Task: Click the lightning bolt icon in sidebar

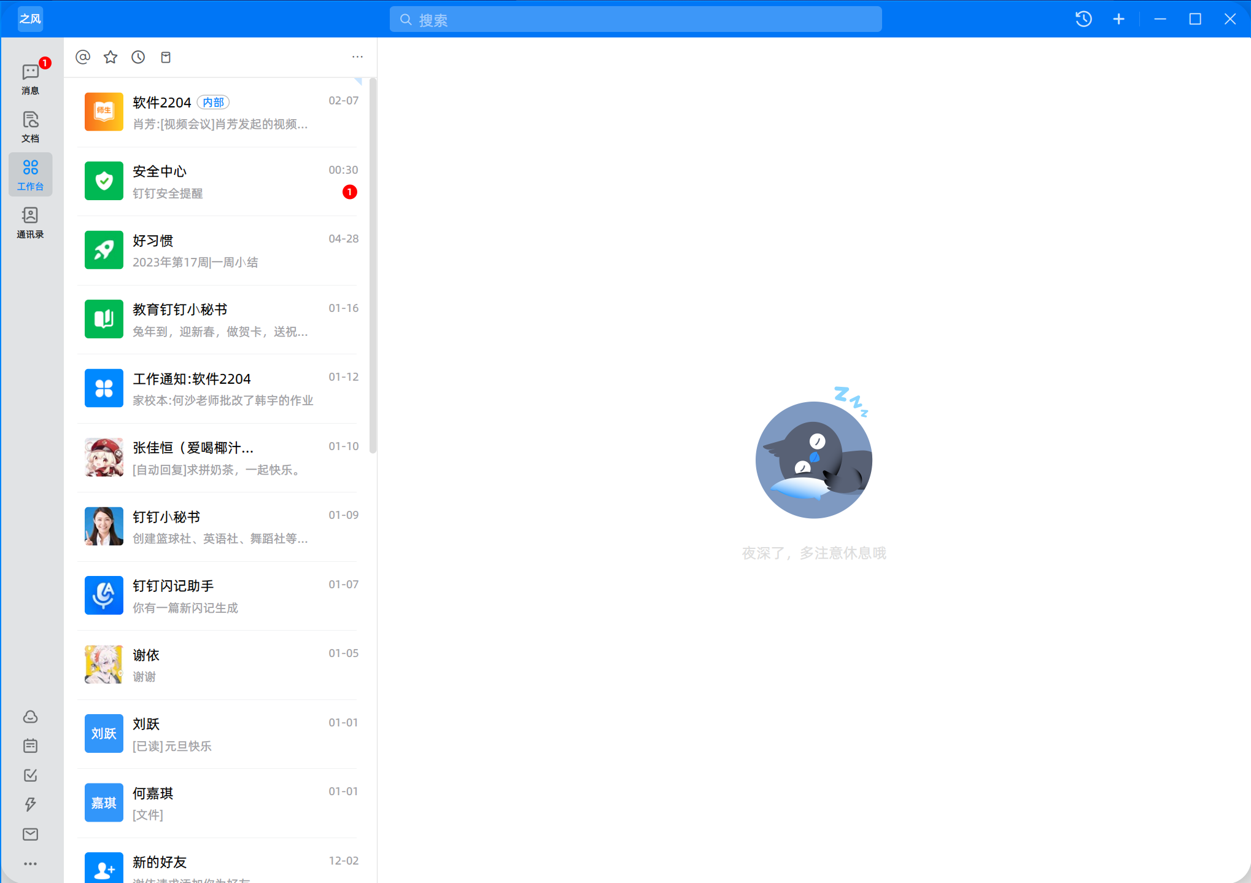Action: tap(30, 804)
